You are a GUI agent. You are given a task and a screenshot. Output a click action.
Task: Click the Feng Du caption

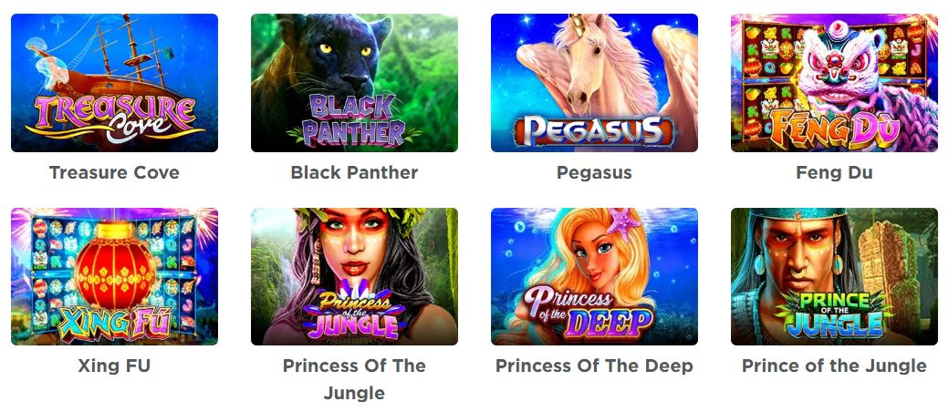click(834, 173)
